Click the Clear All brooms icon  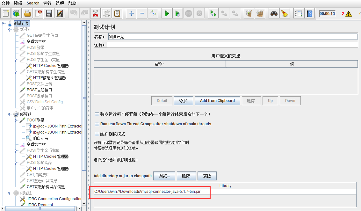(260, 13)
